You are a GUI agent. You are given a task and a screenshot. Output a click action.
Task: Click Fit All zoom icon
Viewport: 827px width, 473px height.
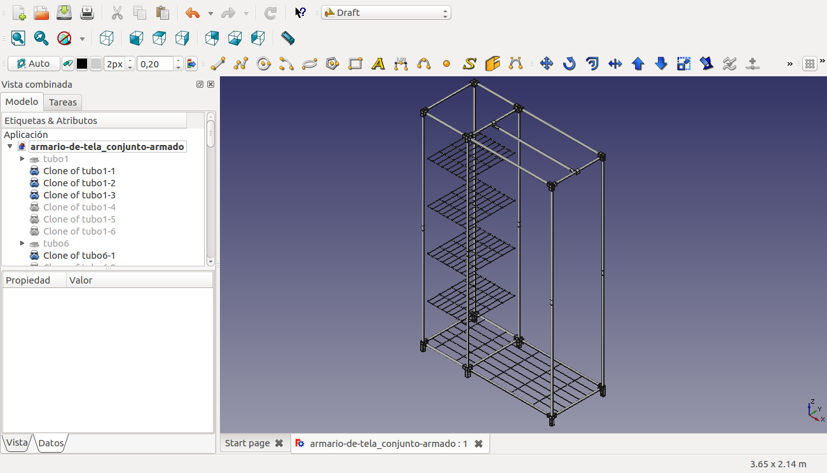point(18,38)
